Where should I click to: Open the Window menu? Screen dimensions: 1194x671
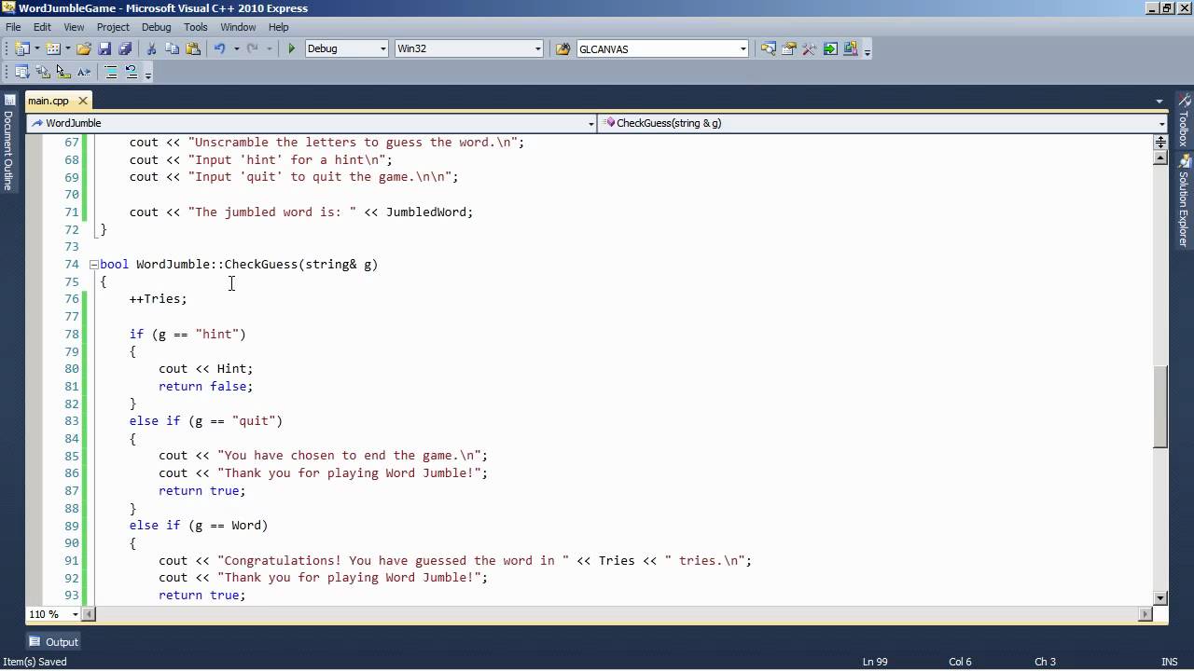[239, 27]
